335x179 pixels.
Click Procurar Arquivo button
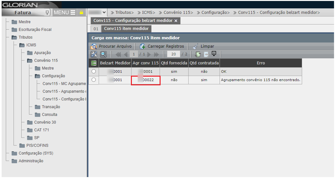(111, 46)
